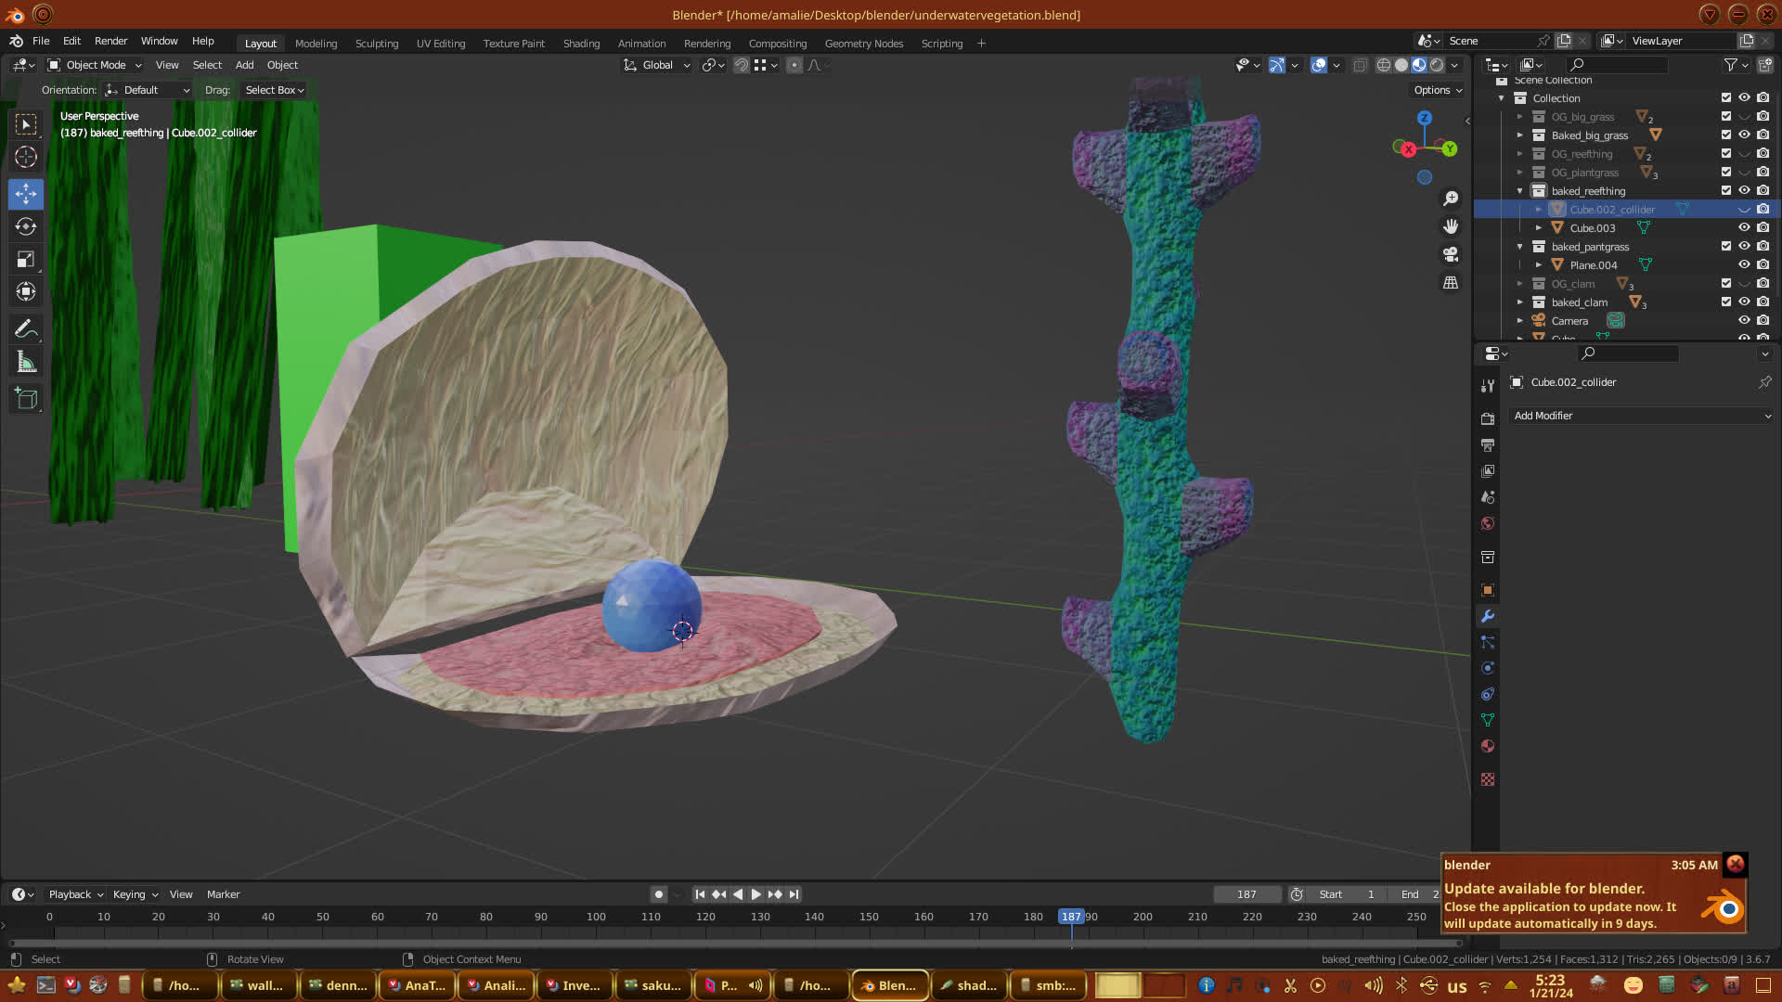Click the timeline Play button
Image resolution: width=1782 pixels, height=1002 pixels.
point(755,894)
